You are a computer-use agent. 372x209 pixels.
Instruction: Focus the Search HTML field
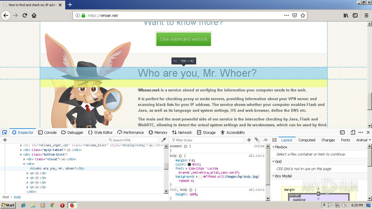133,140
